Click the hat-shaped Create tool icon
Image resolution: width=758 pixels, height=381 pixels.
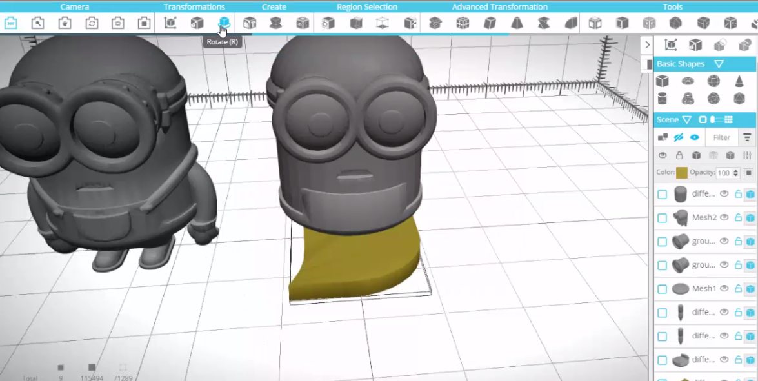(276, 23)
